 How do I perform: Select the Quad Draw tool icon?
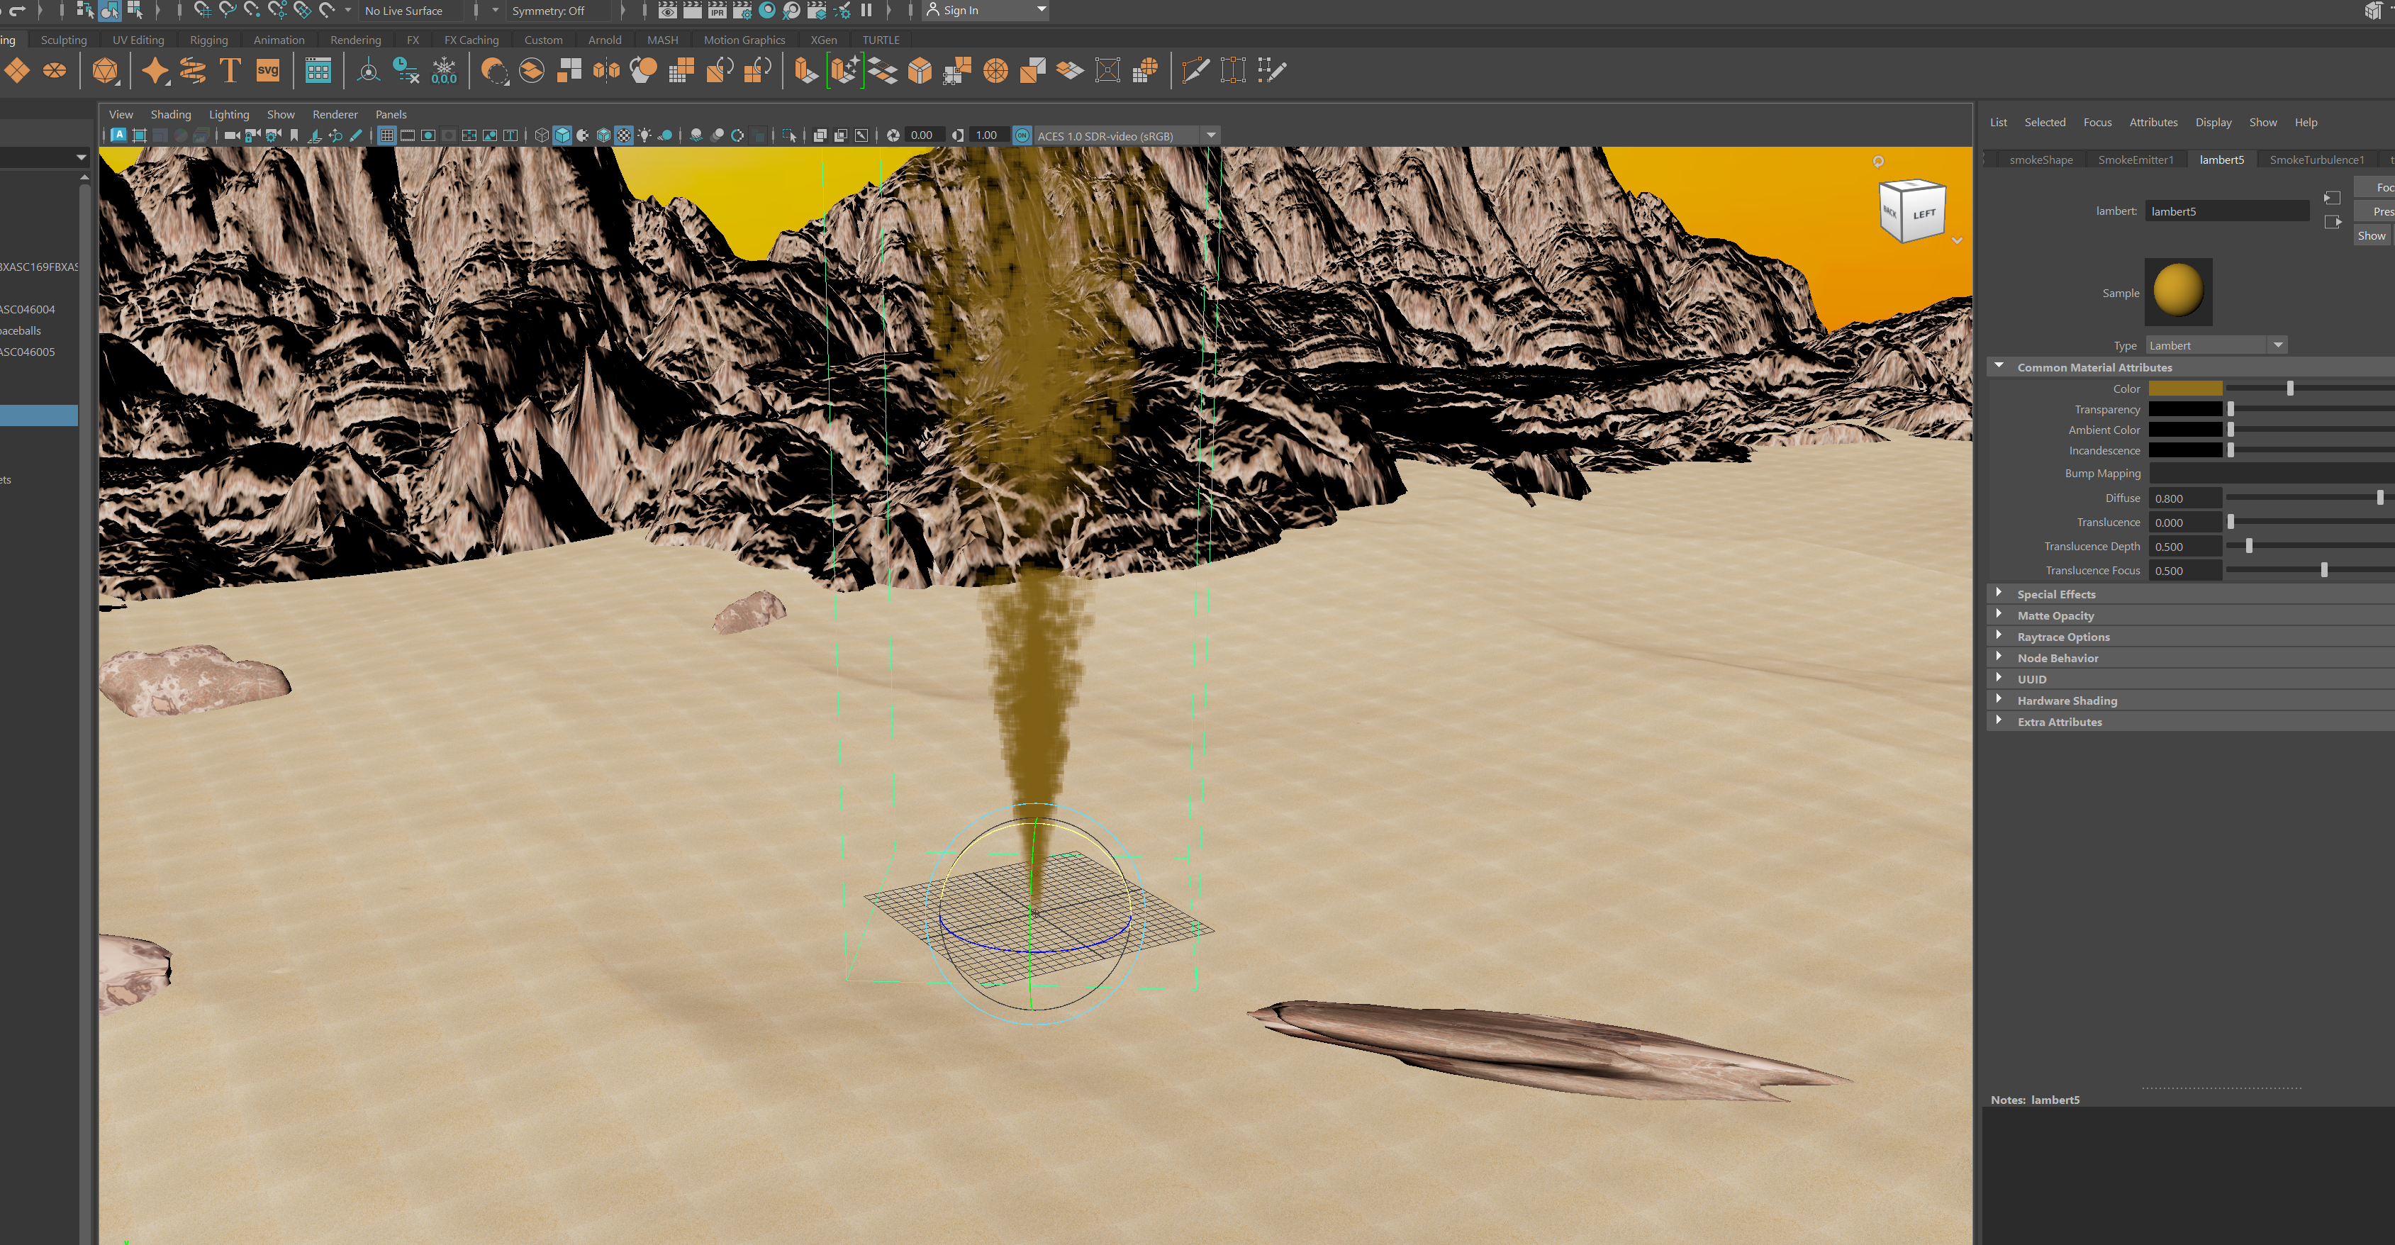pos(1271,71)
